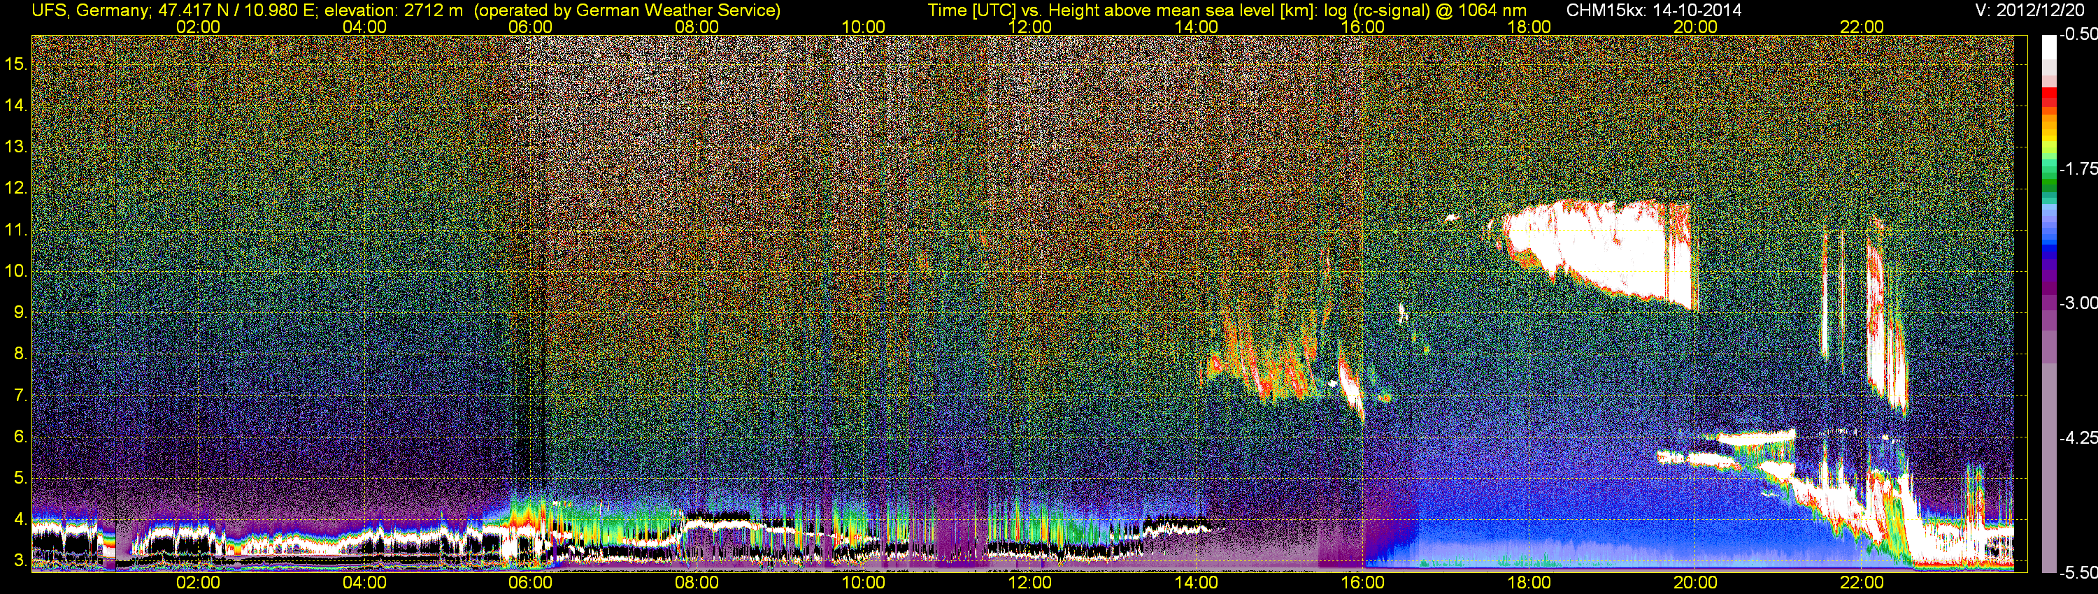Click the -3.00 value on color scale
Screen dimensions: 2098x594
2078,303
